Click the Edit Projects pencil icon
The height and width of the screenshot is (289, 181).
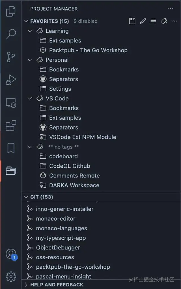coord(143,21)
